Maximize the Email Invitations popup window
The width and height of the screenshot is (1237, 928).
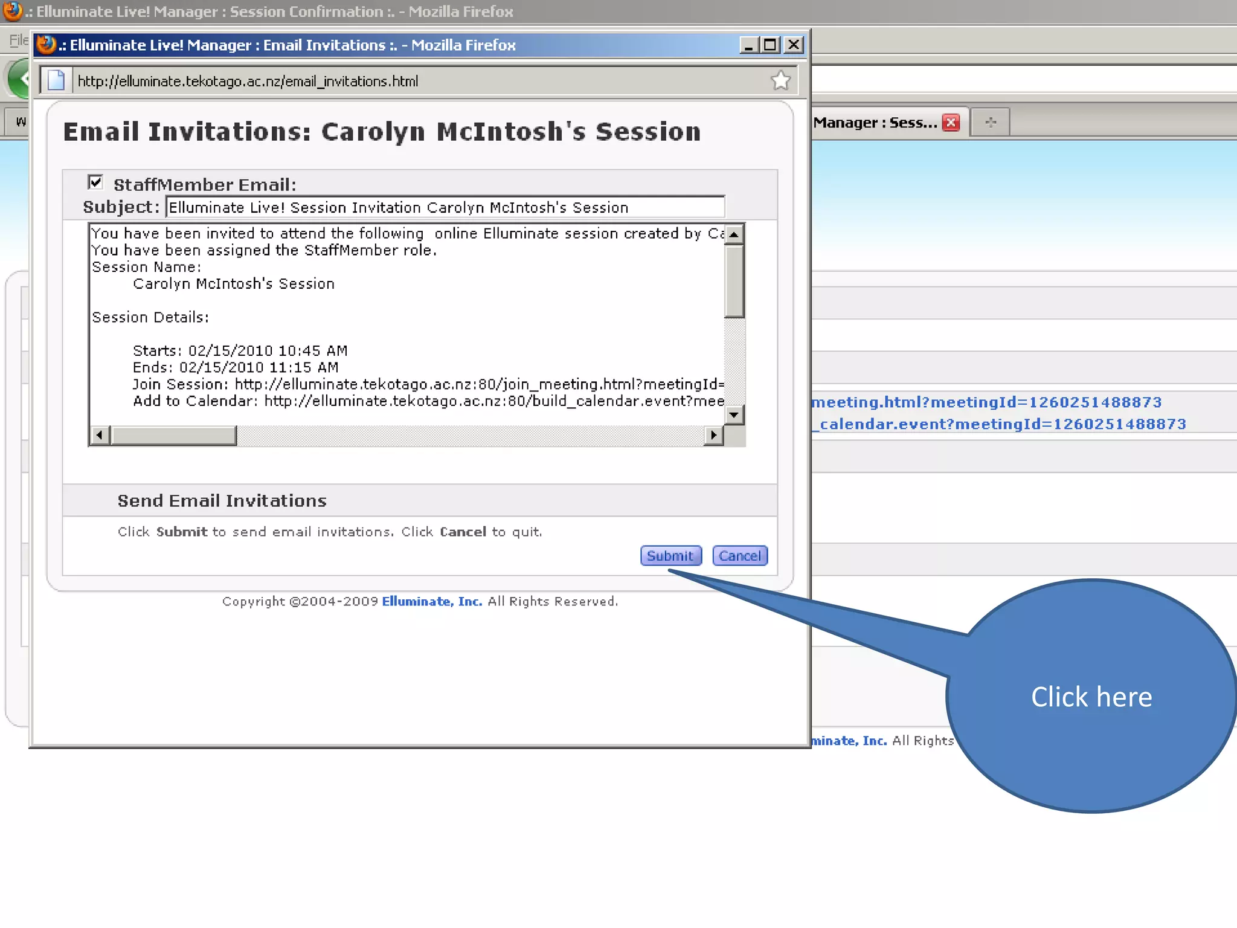(770, 45)
